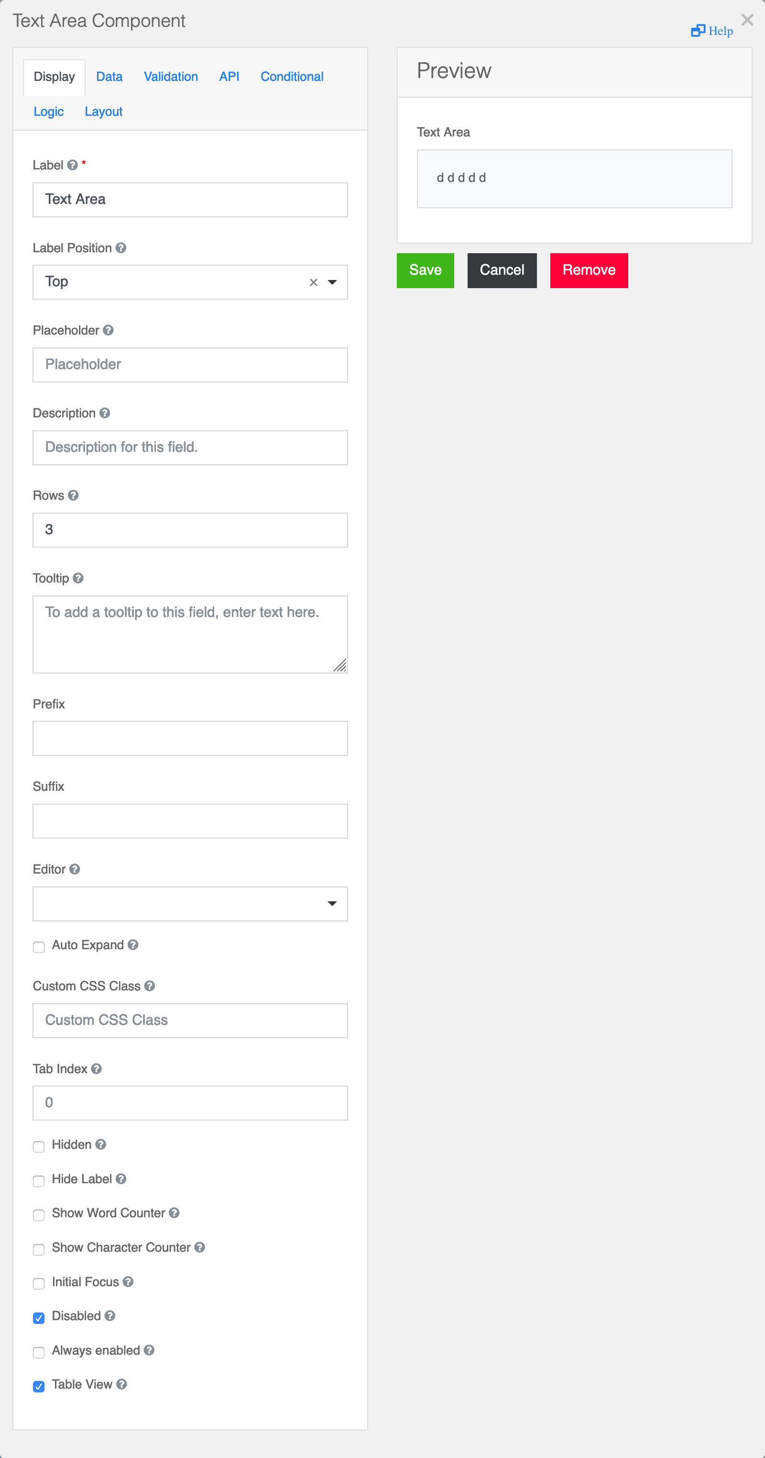Switch to the Validation tab
This screenshot has height=1458, width=765.
[170, 77]
